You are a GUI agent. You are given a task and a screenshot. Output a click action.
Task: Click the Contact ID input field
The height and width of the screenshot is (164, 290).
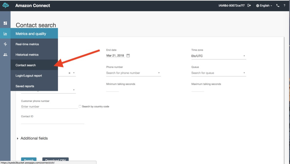53,121
